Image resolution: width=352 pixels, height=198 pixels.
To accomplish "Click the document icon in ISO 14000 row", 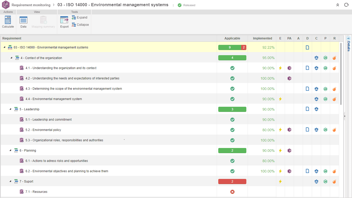I will point(307,47).
